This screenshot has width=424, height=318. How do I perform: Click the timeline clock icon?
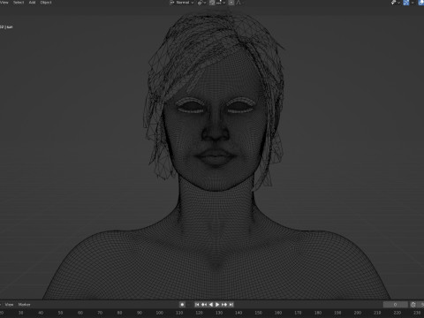tap(413, 305)
